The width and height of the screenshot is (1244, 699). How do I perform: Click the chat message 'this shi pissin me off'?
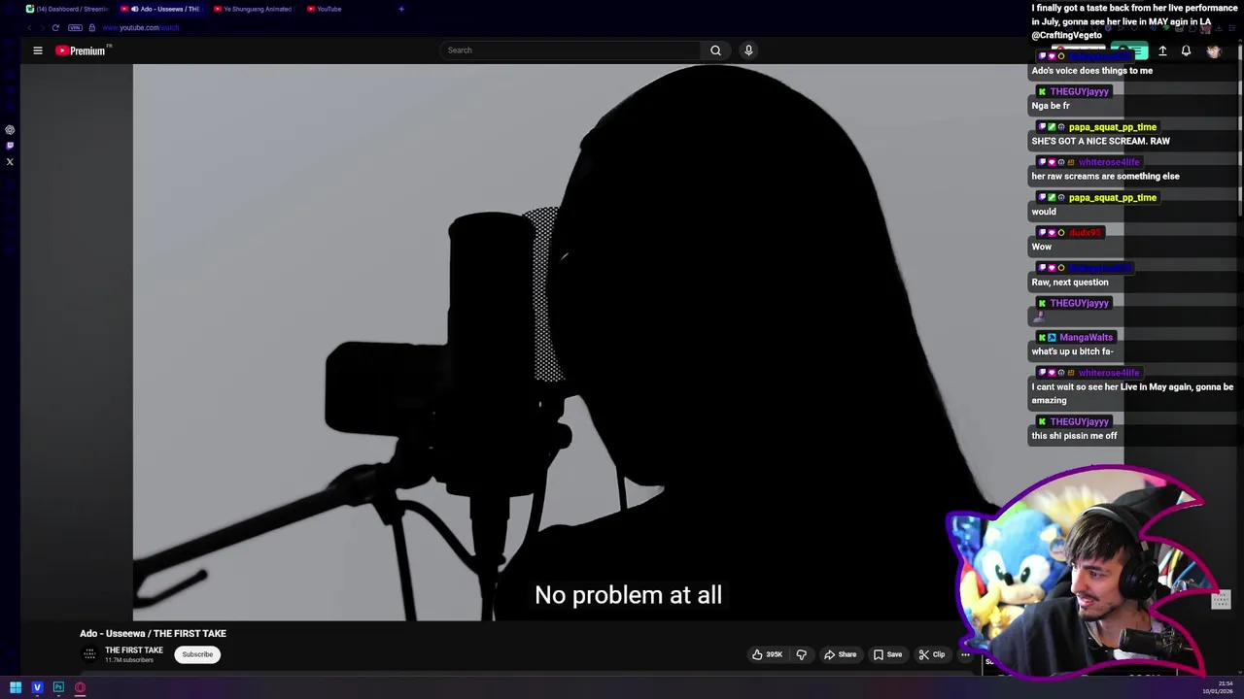click(1074, 436)
